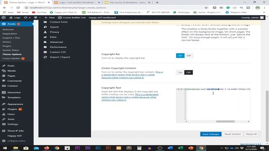Open Firefox from the taskbar
The height and width of the screenshot is (151, 269).
(x=47, y=148)
